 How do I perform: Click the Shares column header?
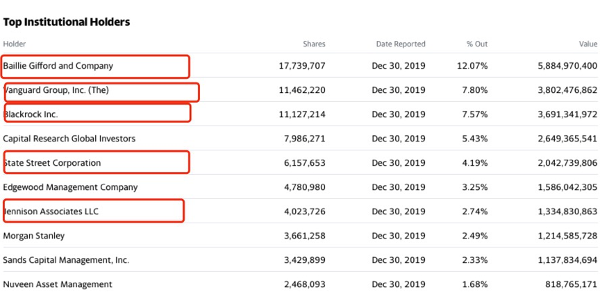314,44
